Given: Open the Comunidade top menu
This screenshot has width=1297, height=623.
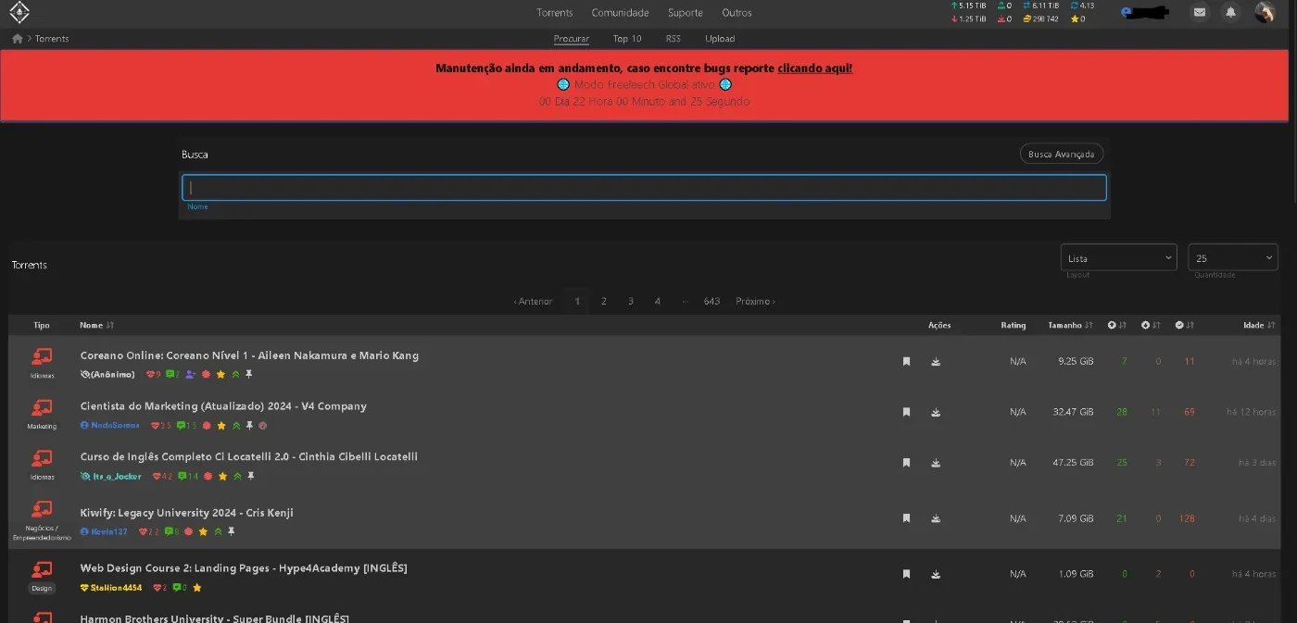Looking at the screenshot, I should (x=620, y=13).
